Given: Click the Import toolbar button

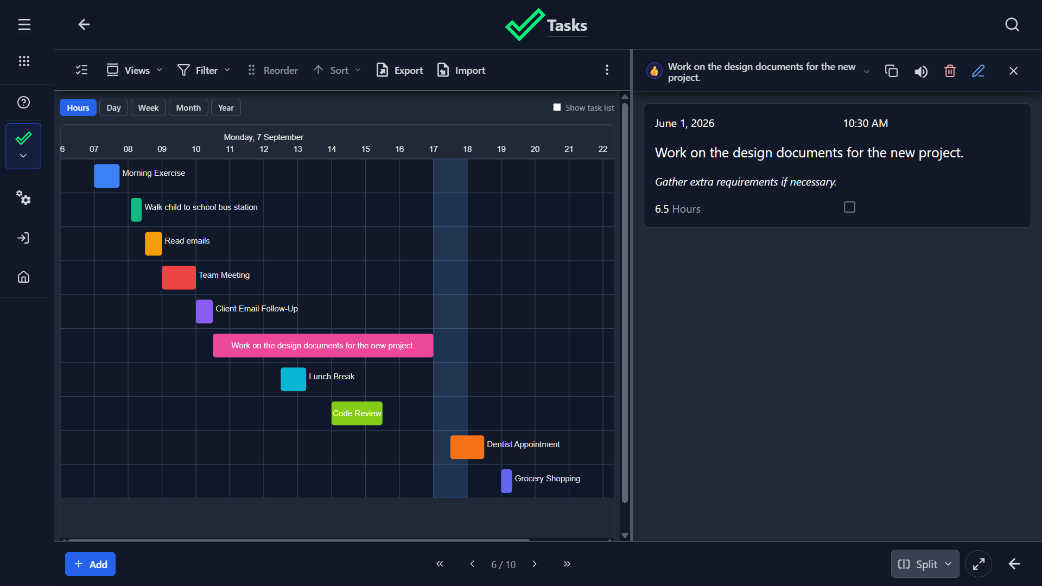Looking at the screenshot, I should pos(461,70).
